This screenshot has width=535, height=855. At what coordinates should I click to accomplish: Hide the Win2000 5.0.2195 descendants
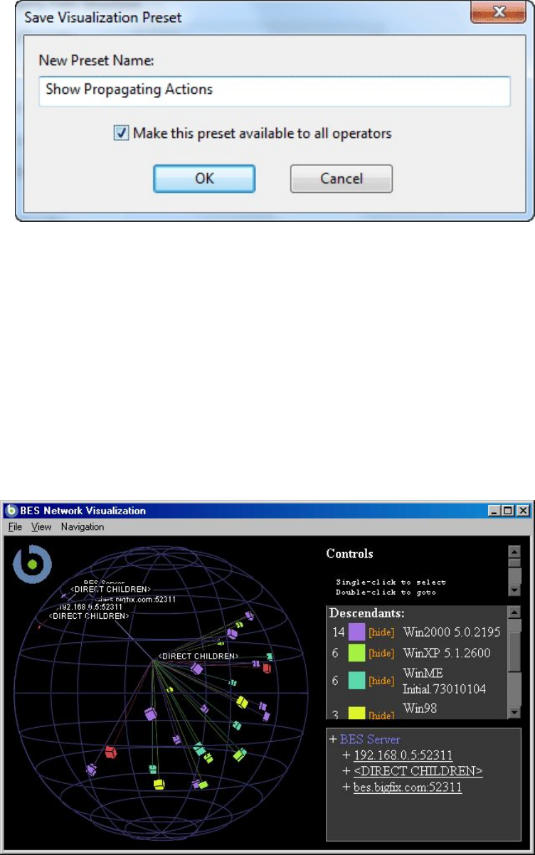[381, 632]
